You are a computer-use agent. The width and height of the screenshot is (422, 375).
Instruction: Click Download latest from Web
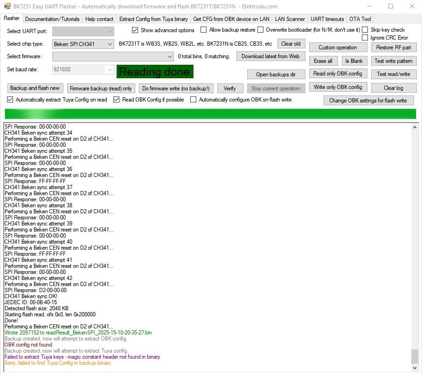(x=270, y=56)
